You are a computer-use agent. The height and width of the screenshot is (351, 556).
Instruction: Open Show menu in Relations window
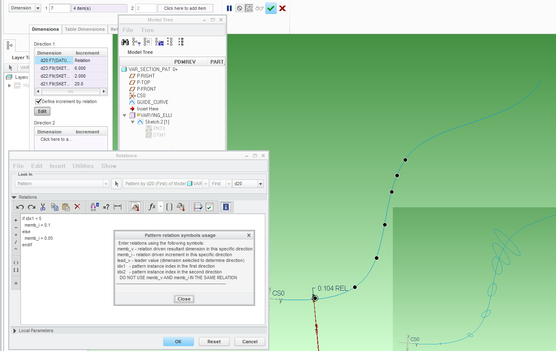(109, 166)
